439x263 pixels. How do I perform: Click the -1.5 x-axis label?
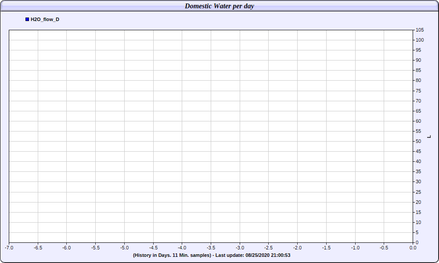point(327,248)
